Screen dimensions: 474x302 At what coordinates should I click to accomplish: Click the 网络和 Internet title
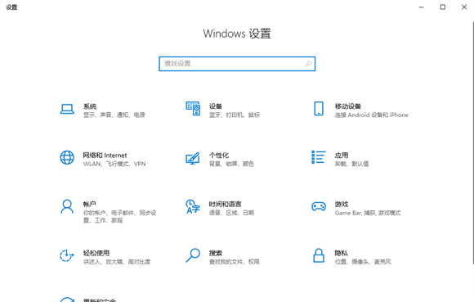point(105,156)
